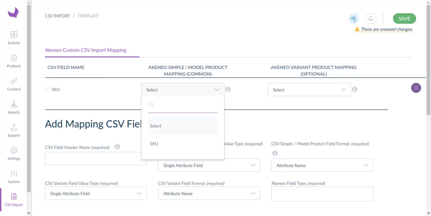This screenshot has height=216, width=431.
Task: Open the Exports section
Action: click(x=14, y=130)
